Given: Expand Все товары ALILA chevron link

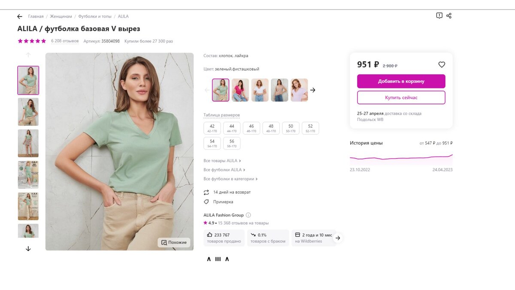Looking at the screenshot, I should [222, 161].
